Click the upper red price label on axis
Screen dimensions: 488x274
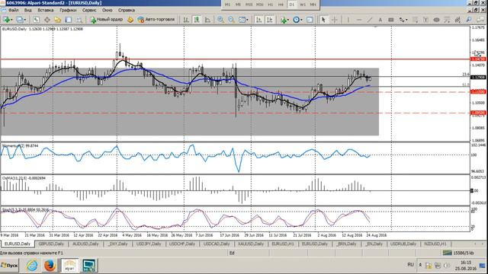point(478,59)
